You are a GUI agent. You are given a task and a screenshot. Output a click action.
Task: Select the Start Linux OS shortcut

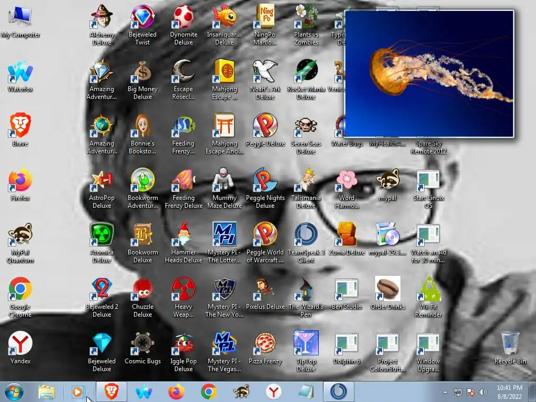[x=428, y=188]
